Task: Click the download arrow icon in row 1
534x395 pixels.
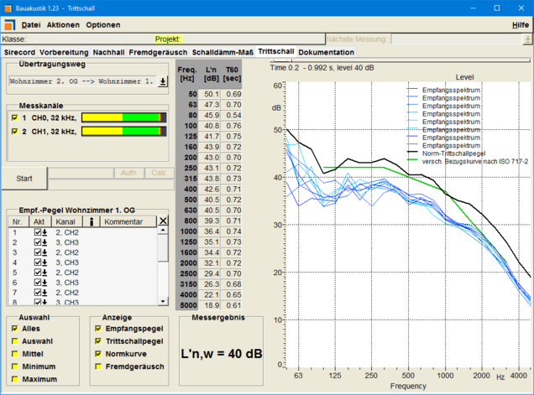Action: pyautogui.click(x=44, y=232)
